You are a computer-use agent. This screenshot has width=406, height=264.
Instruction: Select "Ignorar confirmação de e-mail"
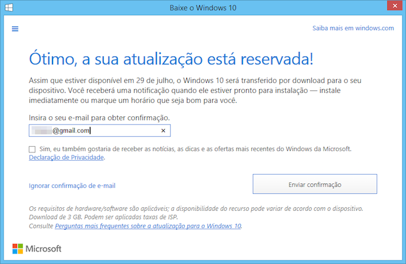(72, 186)
